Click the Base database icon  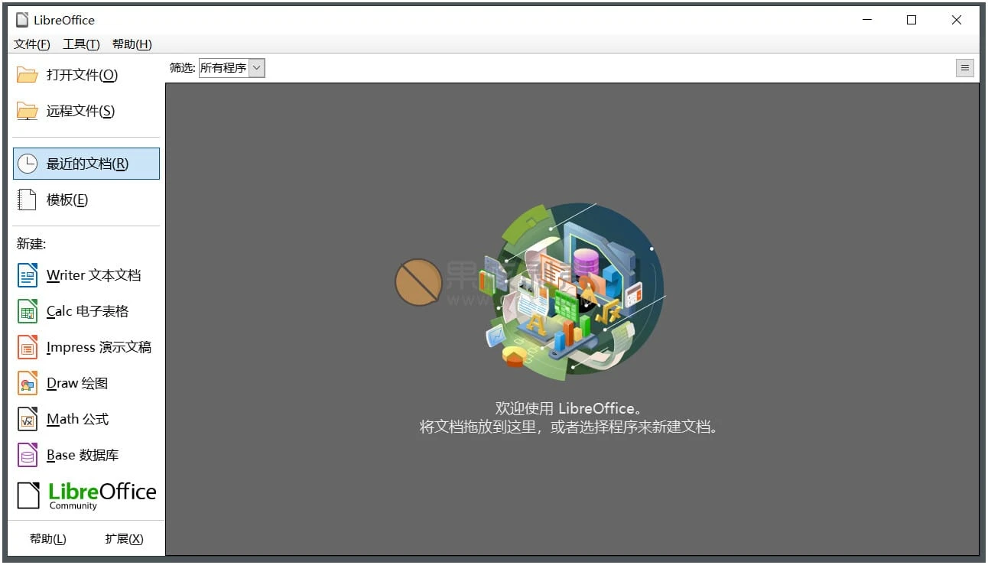(x=28, y=455)
